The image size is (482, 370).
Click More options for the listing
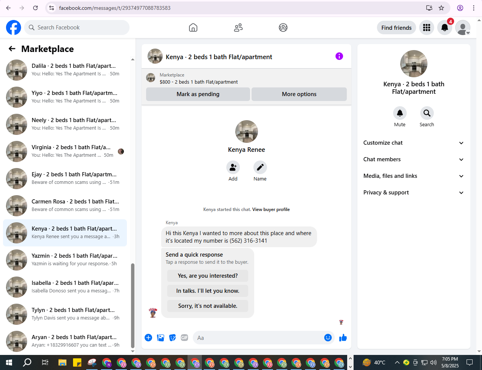pos(299,94)
